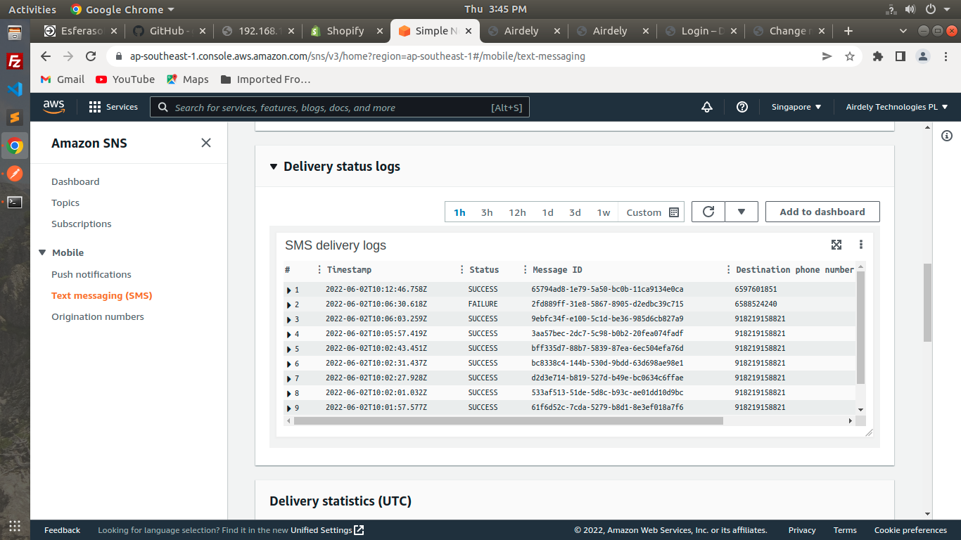961x540 pixels.
Task: Click the calendar icon beside Custom
Action: 673,212
